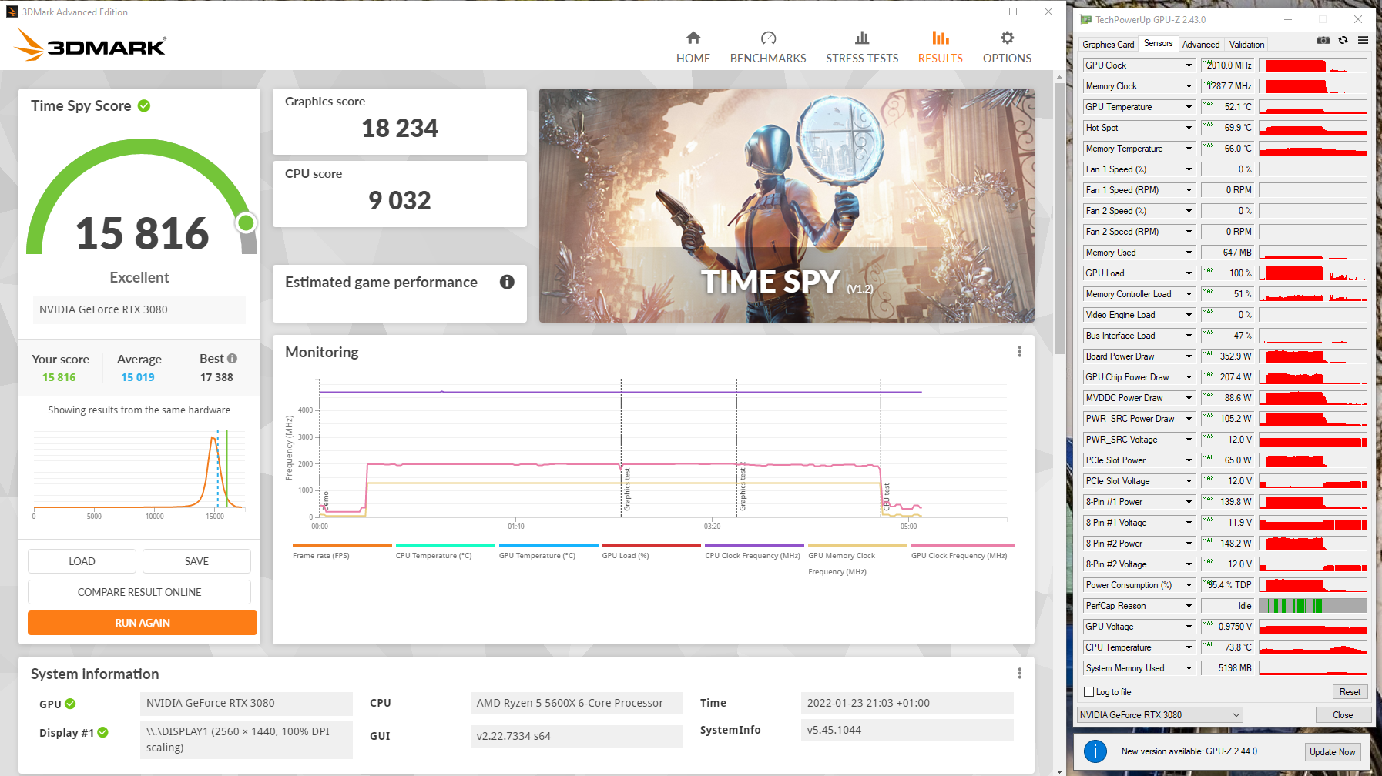The height and width of the screenshot is (776, 1382).
Task: Switch to Graphics Card tab in GPU-Z
Action: coord(1108,45)
